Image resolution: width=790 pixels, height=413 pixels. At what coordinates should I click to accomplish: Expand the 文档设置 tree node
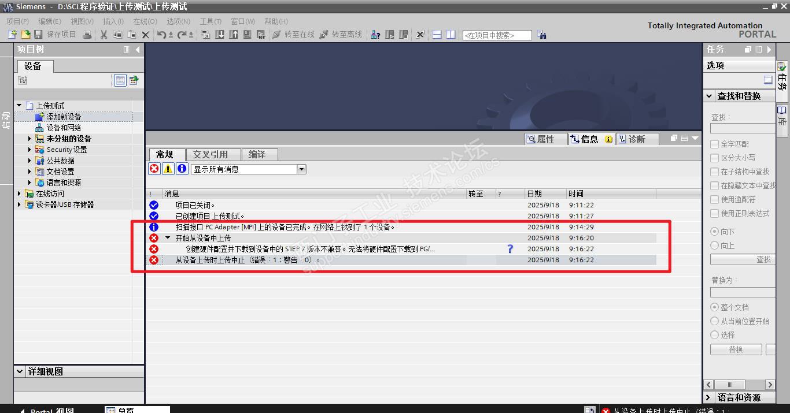(30, 172)
